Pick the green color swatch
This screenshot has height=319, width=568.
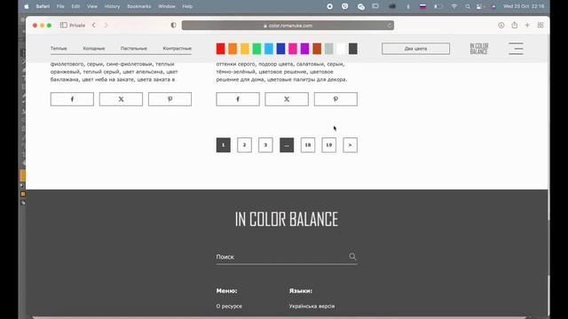[x=256, y=49]
